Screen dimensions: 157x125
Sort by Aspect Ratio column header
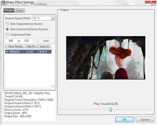click(x=45, y=46)
